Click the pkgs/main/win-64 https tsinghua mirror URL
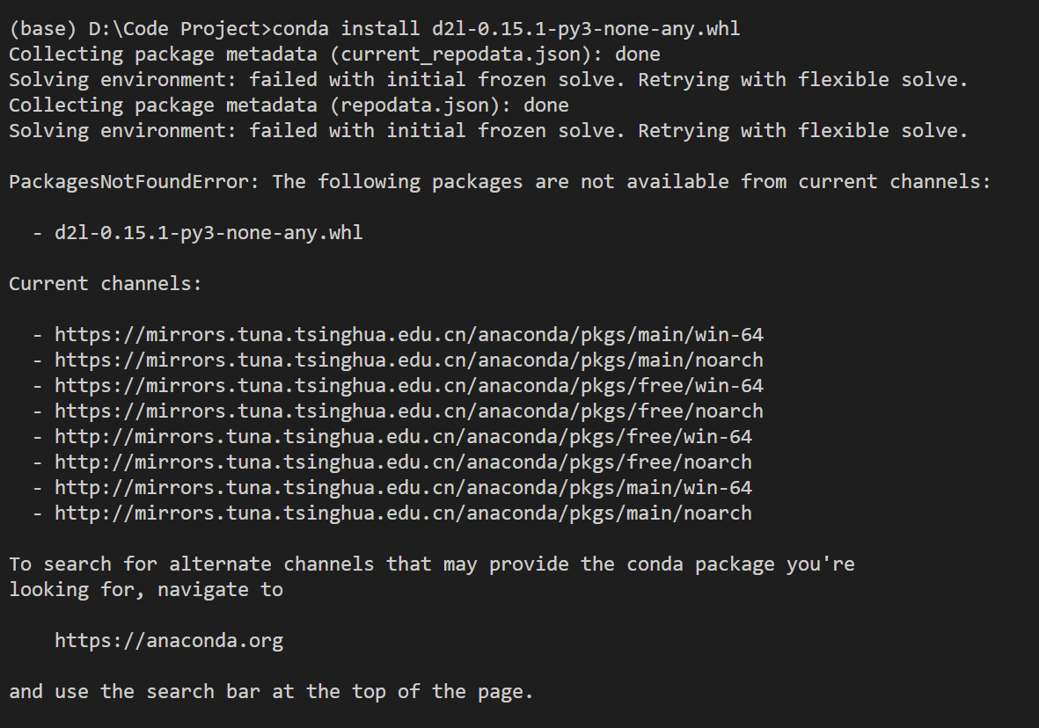Image resolution: width=1039 pixels, height=728 pixels. point(409,334)
